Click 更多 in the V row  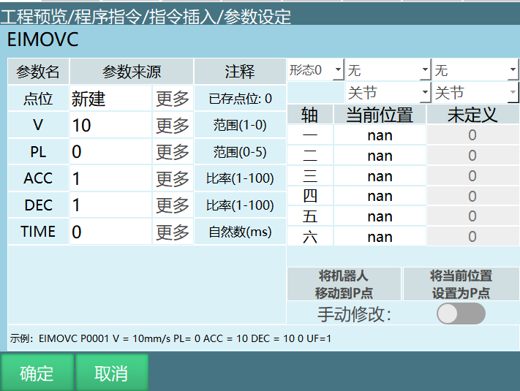[x=173, y=125]
